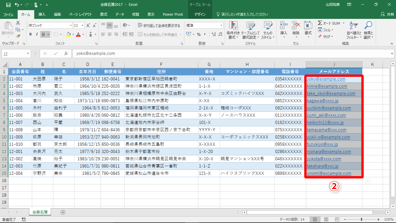Viewport: 396px width, 223px height.
Task: Decrease the font size with the smaller A
Action: coord(95,26)
